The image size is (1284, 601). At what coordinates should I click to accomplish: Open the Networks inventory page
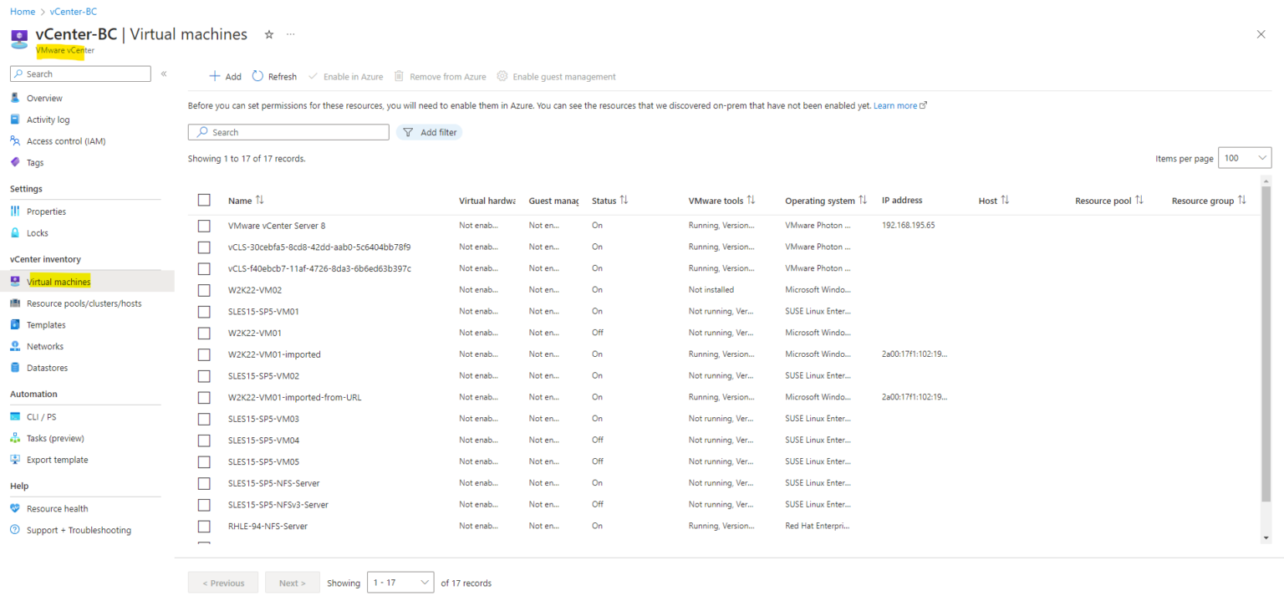[45, 346]
